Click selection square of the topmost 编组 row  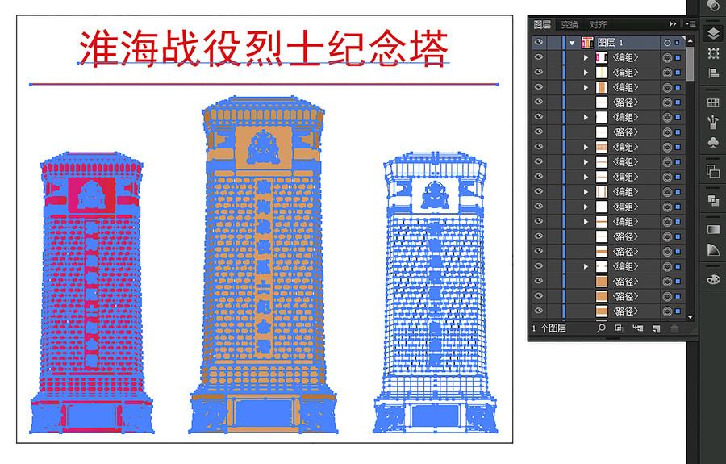tap(678, 57)
